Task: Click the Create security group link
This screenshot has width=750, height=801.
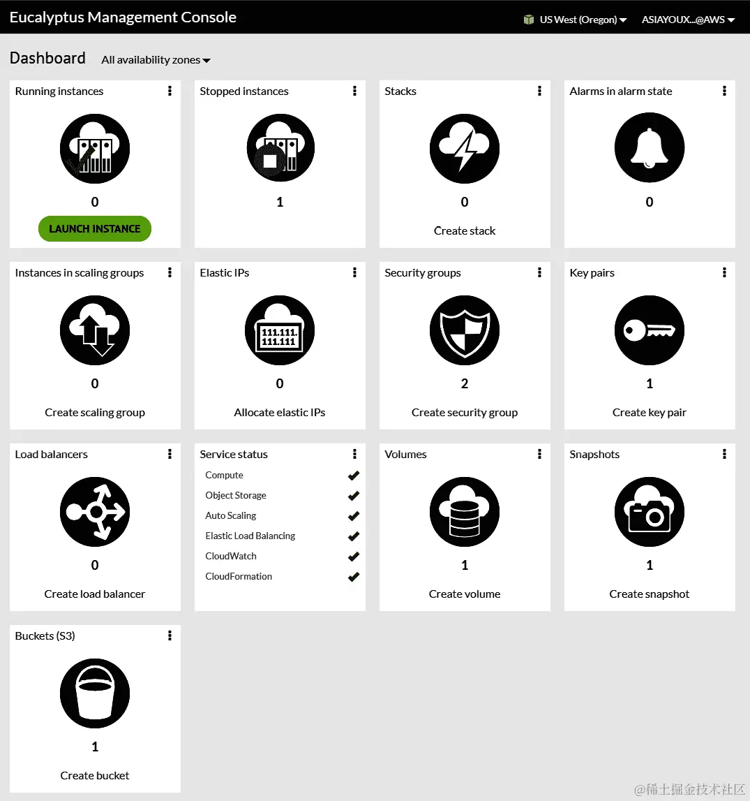Action: (464, 412)
